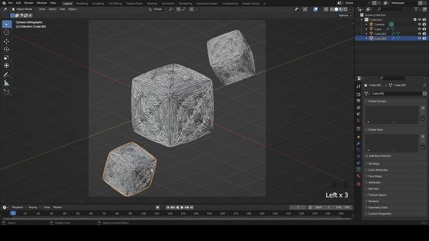The image size is (429, 241).
Task: Open the Options popover in viewport
Action: pos(345,15)
